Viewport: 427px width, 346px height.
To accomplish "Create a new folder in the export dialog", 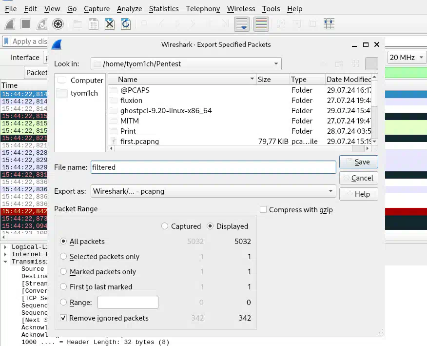I will tap(339, 64).
